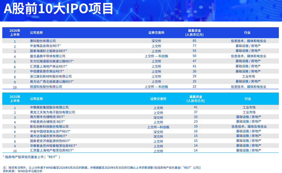The height and width of the screenshot is (173, 282).
Task: Click the source line '资料来源: WIND及毕马威分析'
Action: pyautogui.click(x=23, y=171)
